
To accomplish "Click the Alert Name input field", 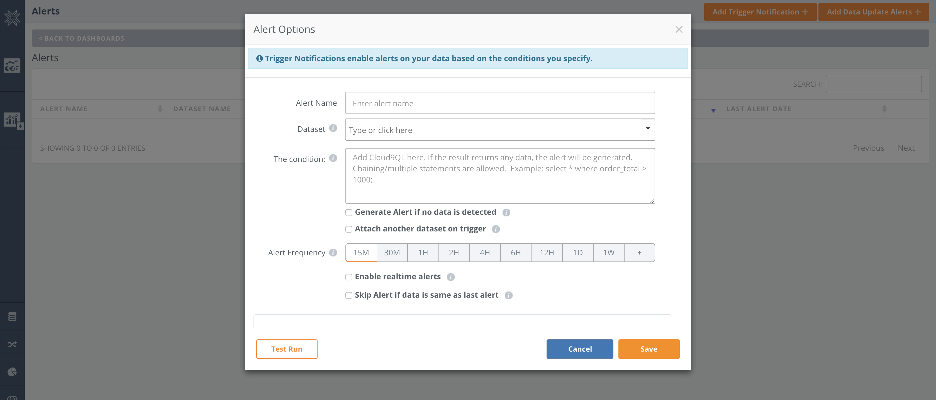I will [x=500, y=103].
